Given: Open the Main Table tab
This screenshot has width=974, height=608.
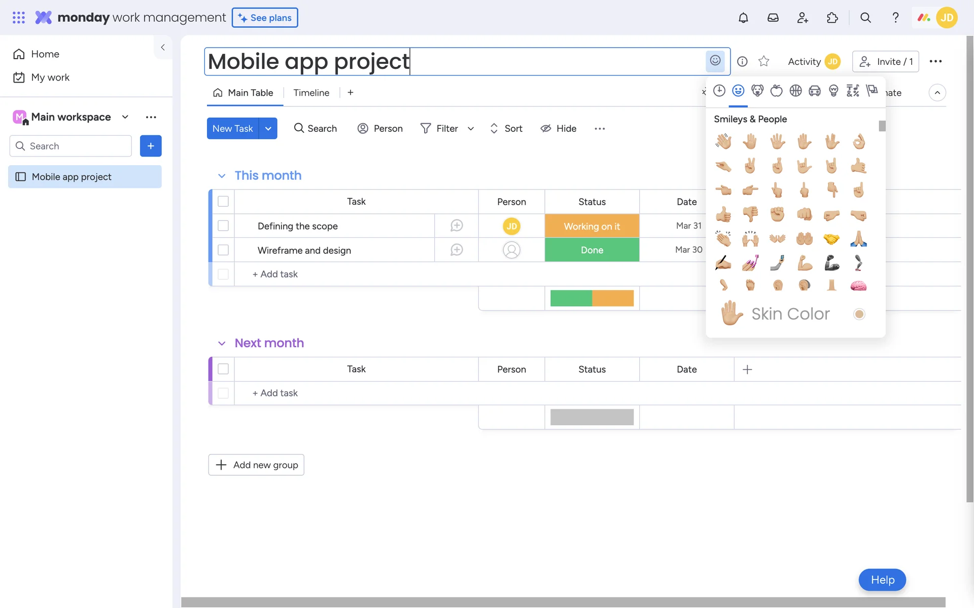Looking at the screenshot, I should [245, 93].
